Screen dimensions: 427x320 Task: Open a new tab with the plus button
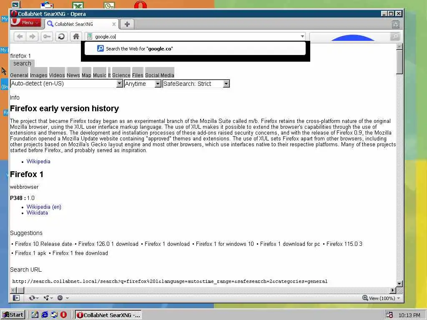127,24
